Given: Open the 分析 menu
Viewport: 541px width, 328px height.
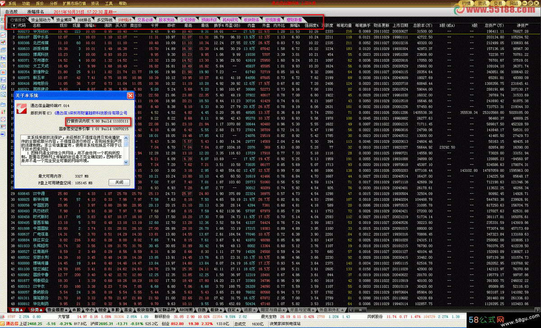Looking at the screenshot, I should pyautogui.click(x=54, y=3).
